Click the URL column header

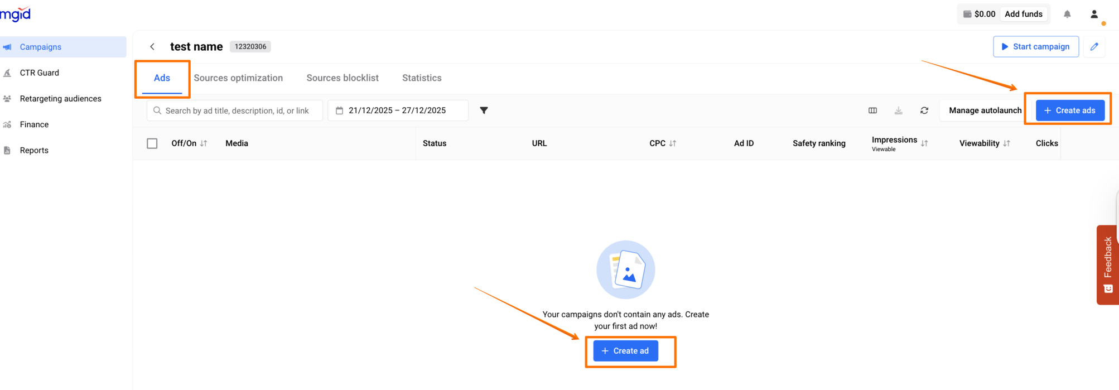[x=539, y=143]
